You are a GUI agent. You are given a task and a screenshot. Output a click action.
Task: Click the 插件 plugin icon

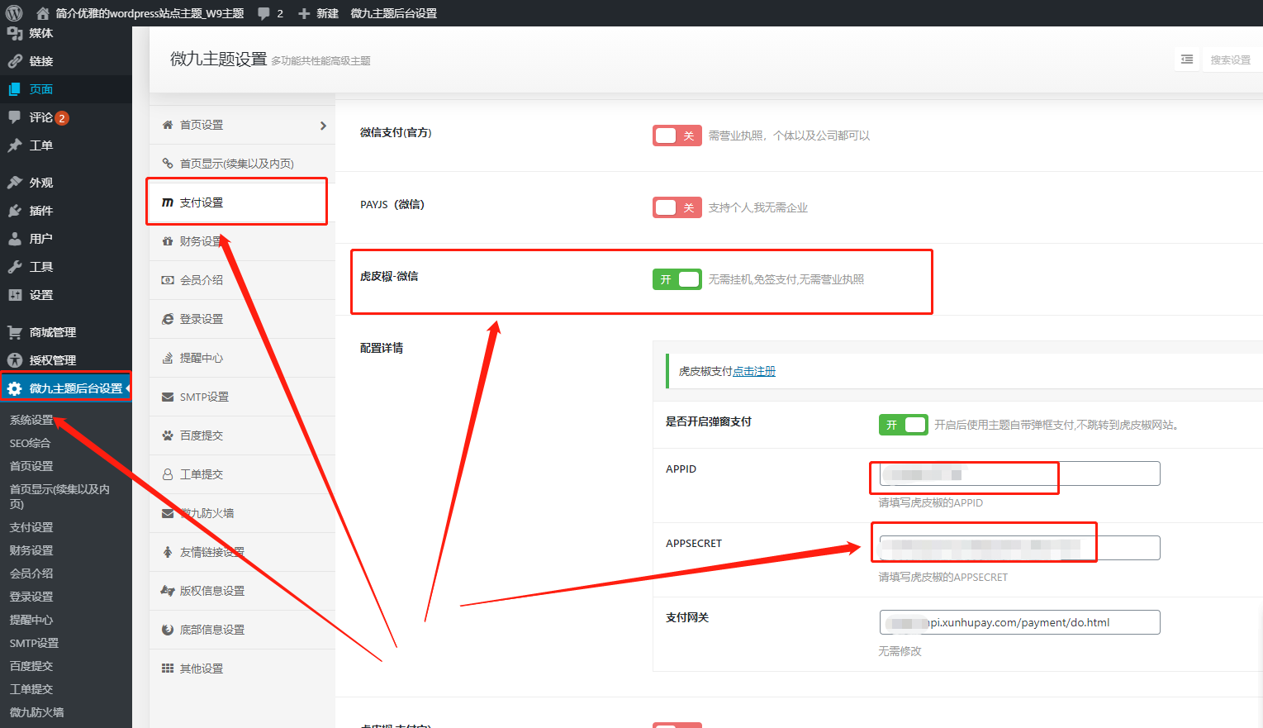14,211
